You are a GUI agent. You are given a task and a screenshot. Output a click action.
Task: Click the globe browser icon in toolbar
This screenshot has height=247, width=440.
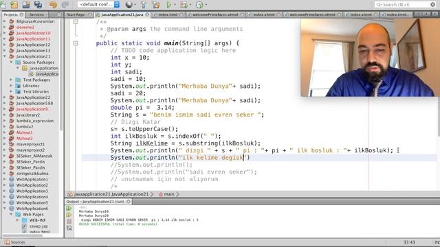(129, 5)
